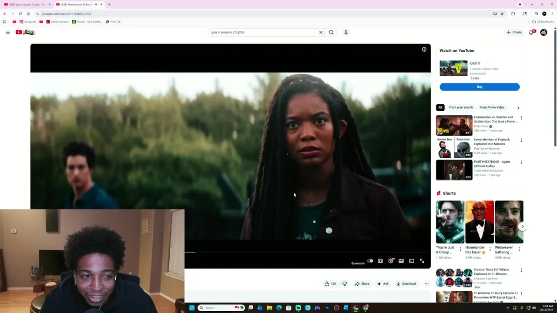Switch to theater mode
Viewport: 557px width, 313px height.
click(x=401, y=261)
